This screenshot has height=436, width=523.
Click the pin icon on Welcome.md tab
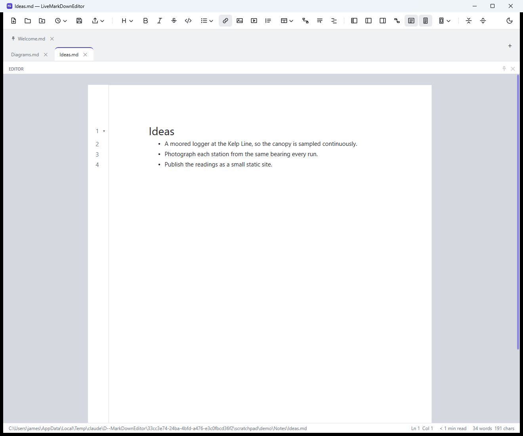point(13,38)
